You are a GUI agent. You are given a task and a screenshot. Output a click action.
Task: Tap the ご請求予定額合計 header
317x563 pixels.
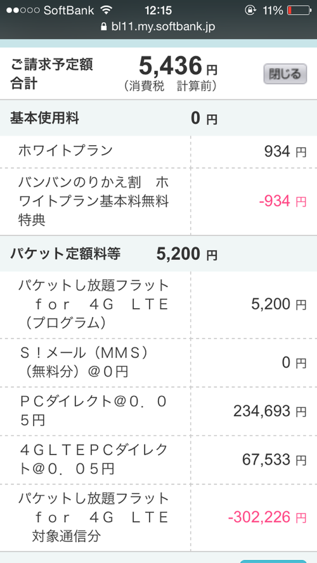51,74
